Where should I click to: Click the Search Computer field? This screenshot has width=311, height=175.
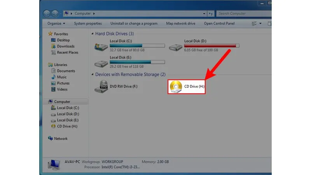[x=244, y=14]
